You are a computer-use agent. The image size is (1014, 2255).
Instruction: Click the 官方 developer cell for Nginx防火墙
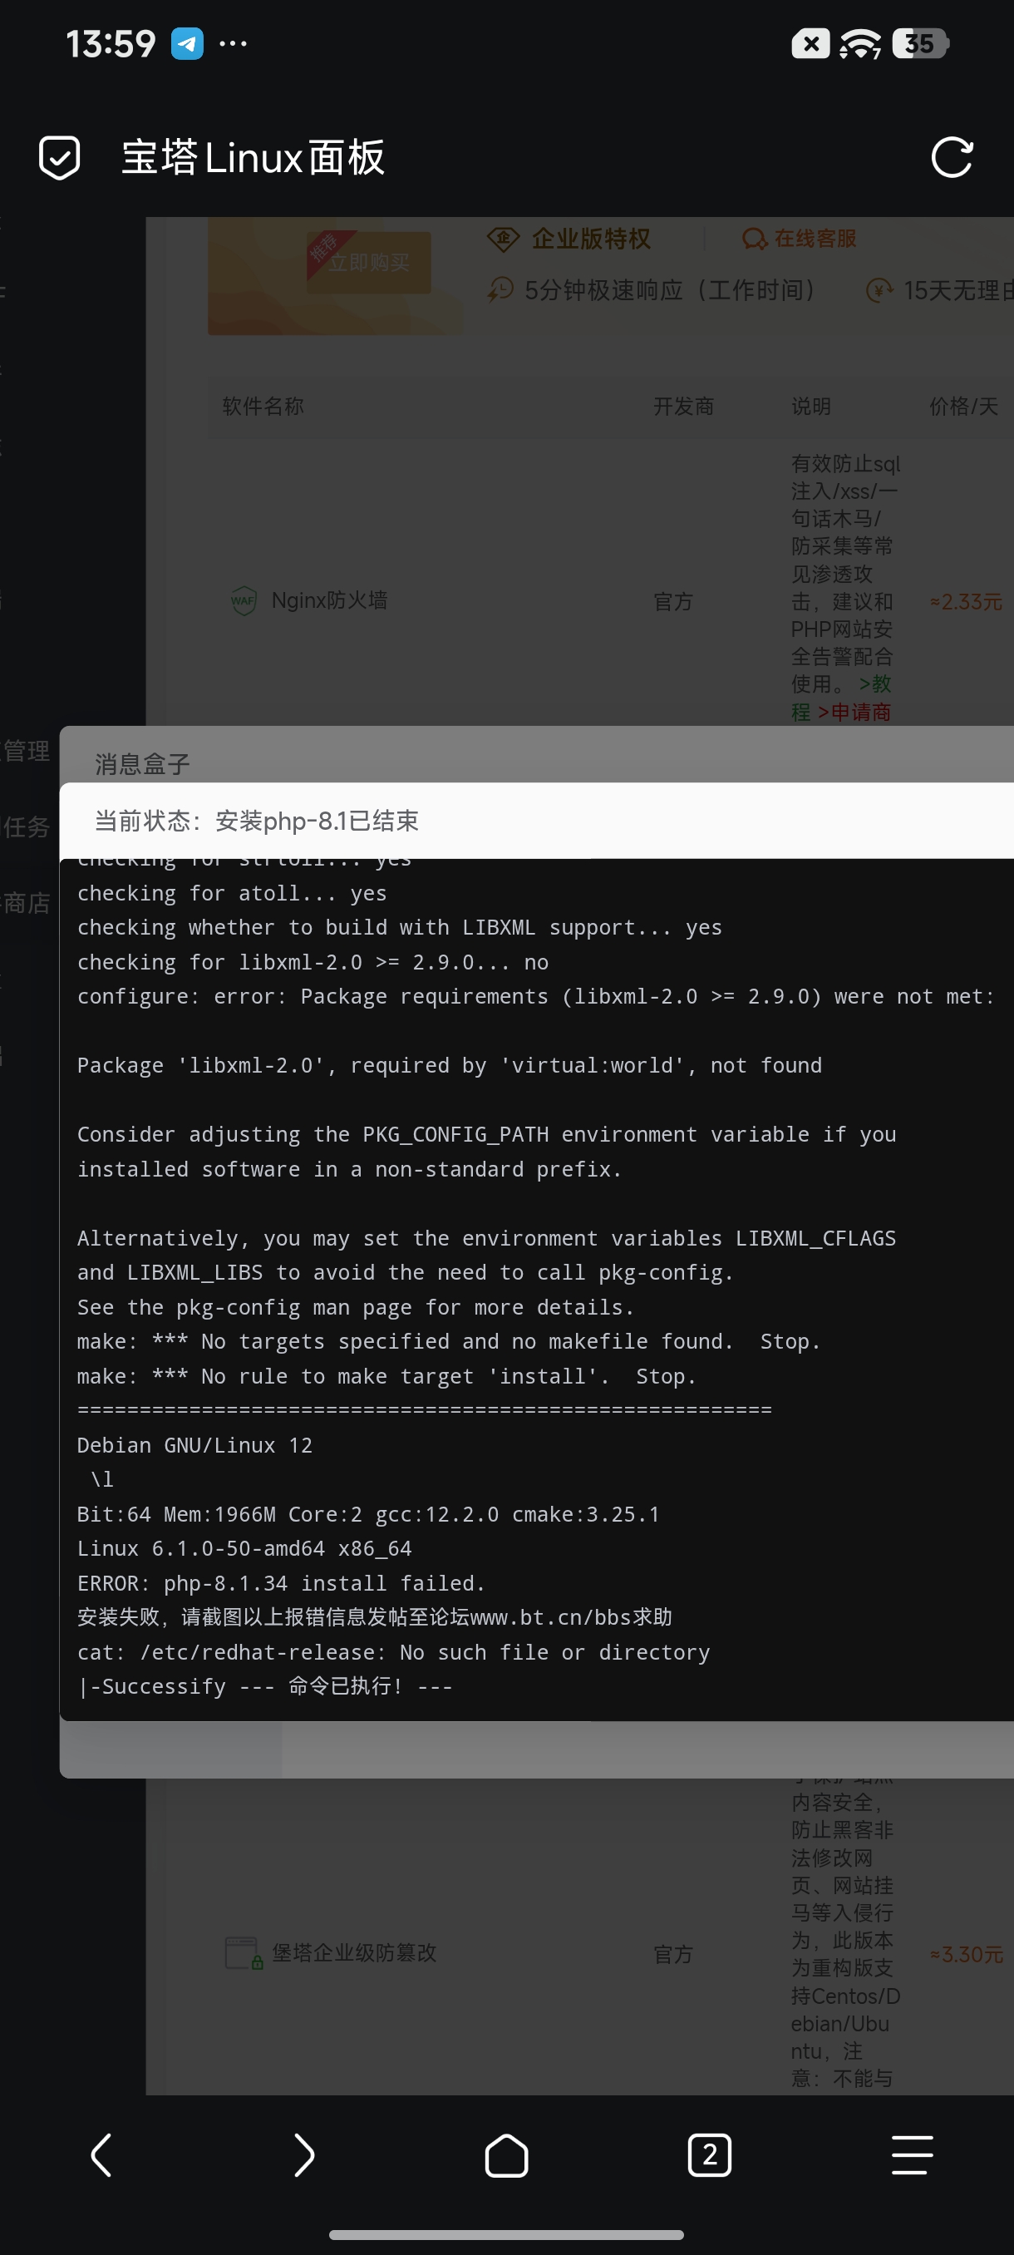tap(672, 601)
